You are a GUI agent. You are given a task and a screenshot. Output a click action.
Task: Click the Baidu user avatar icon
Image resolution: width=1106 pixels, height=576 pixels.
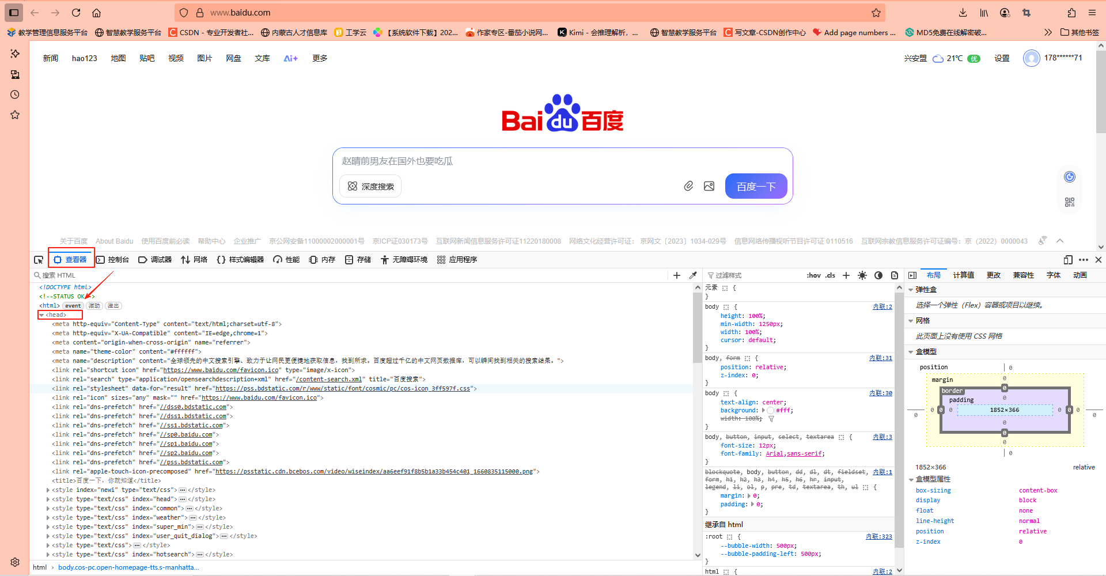pos(1032,58)
